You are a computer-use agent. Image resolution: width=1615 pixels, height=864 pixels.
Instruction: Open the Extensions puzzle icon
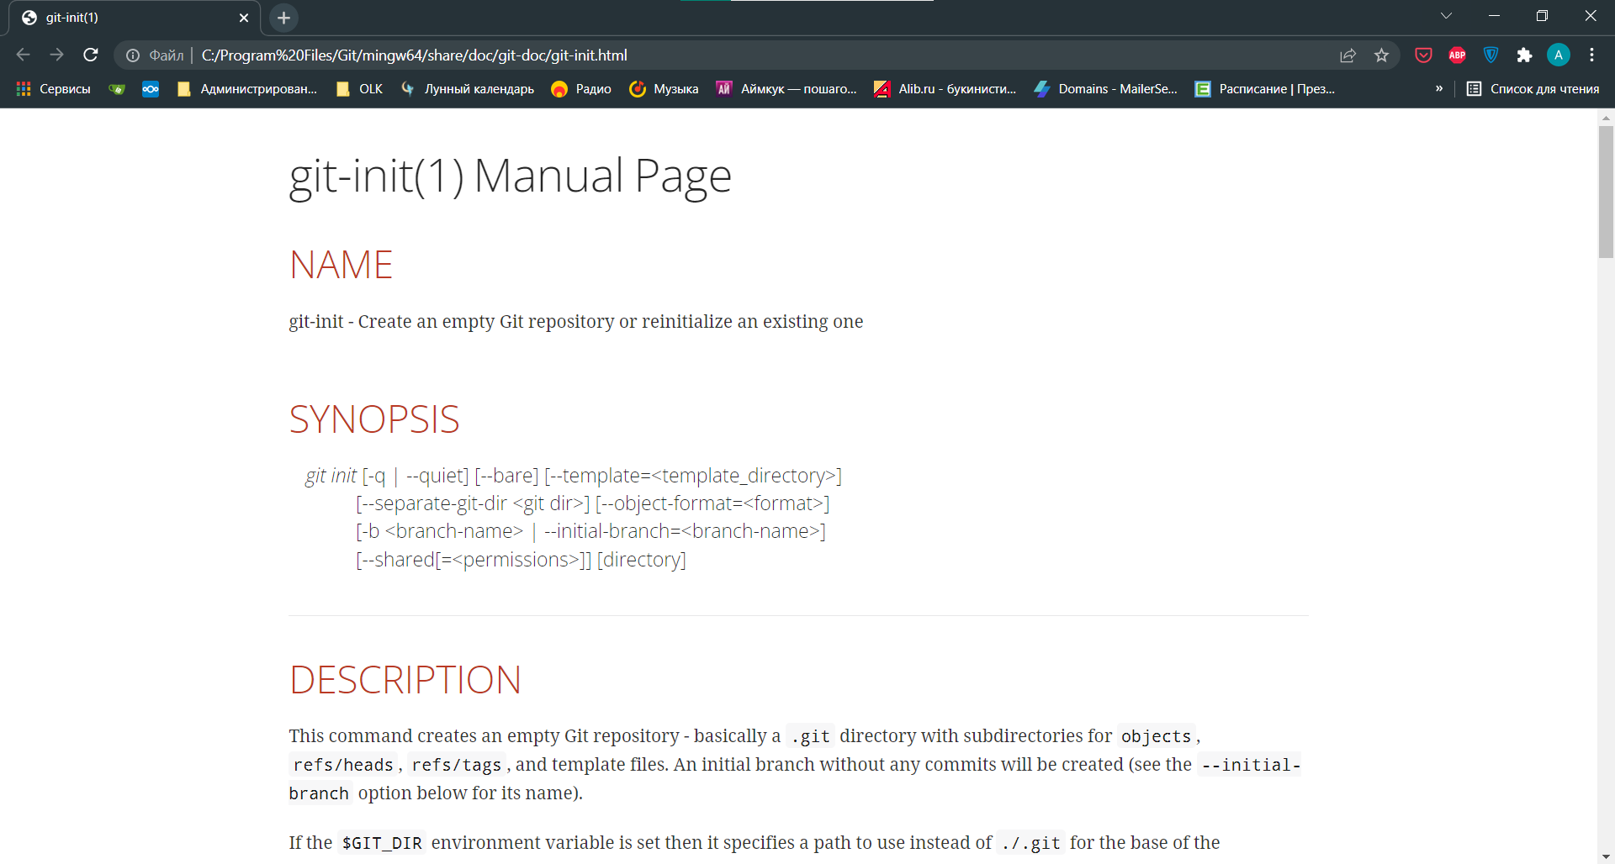[x=1524, y=55]
